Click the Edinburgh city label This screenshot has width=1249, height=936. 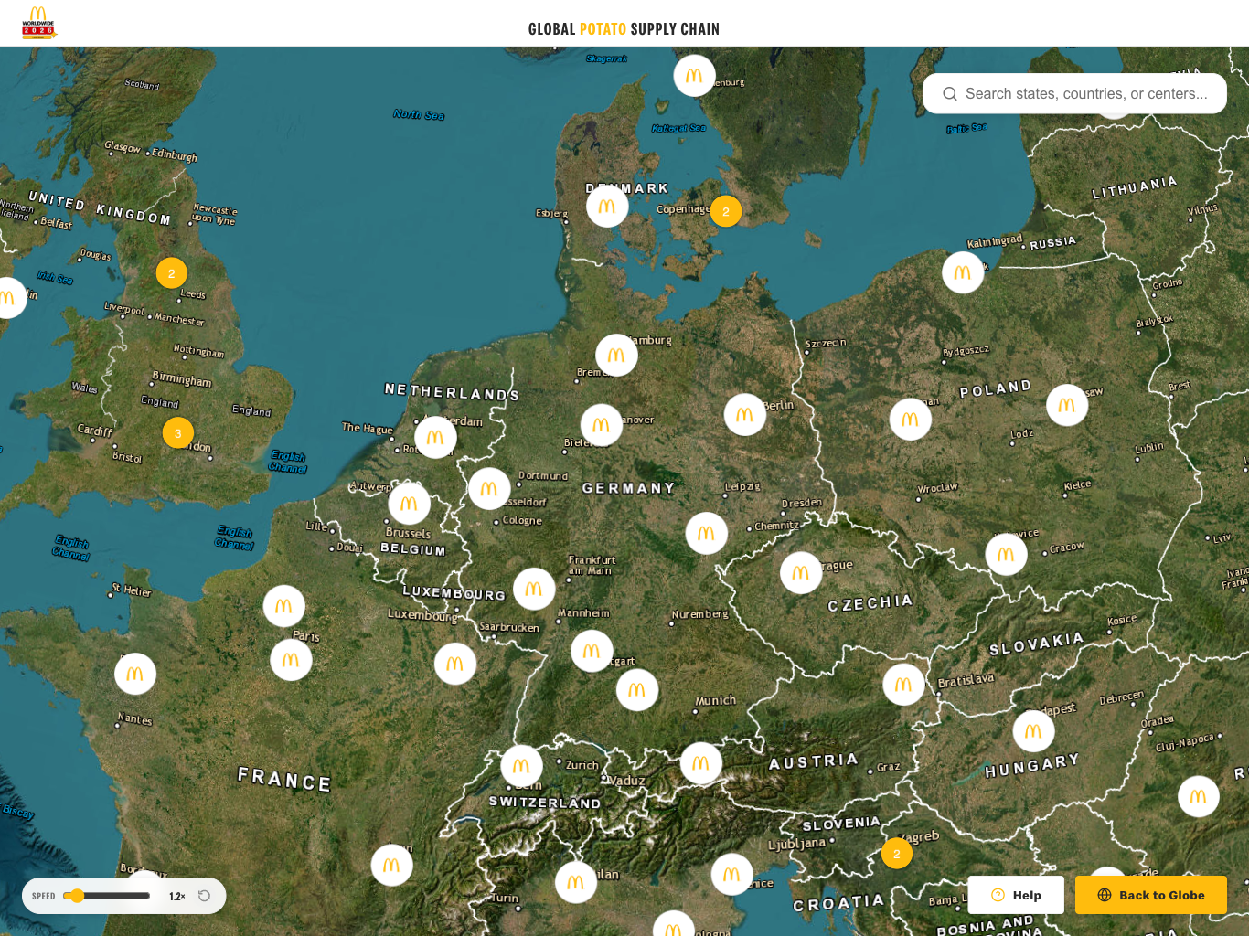pyautogui.click(x=175, y=155)
